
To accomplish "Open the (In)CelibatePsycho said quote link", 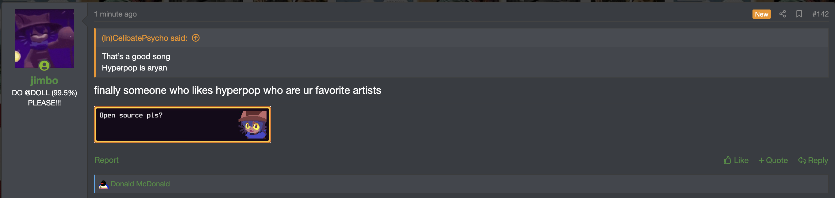I will pos(144,38).
